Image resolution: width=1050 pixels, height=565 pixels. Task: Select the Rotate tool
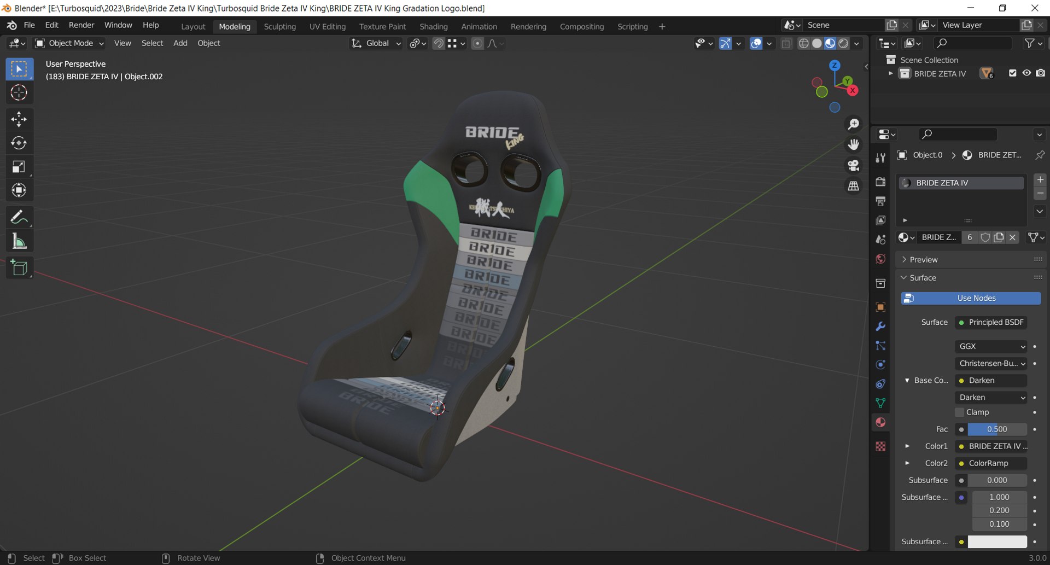click(19, 143)
